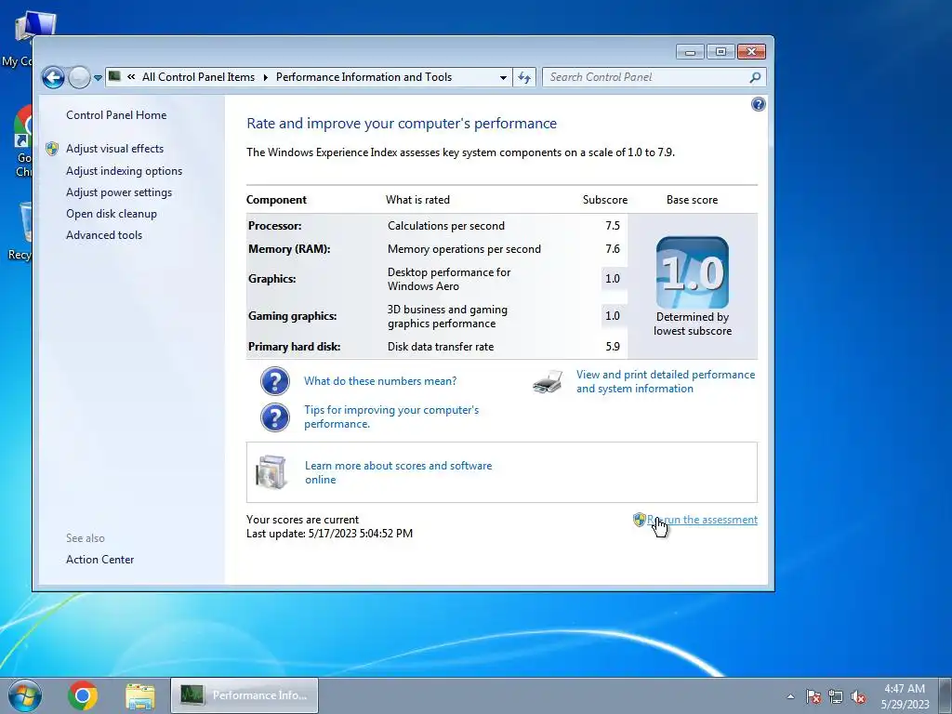Open disk cleanup link

(112, 214)
